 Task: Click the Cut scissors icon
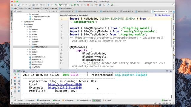click(30, 5)
